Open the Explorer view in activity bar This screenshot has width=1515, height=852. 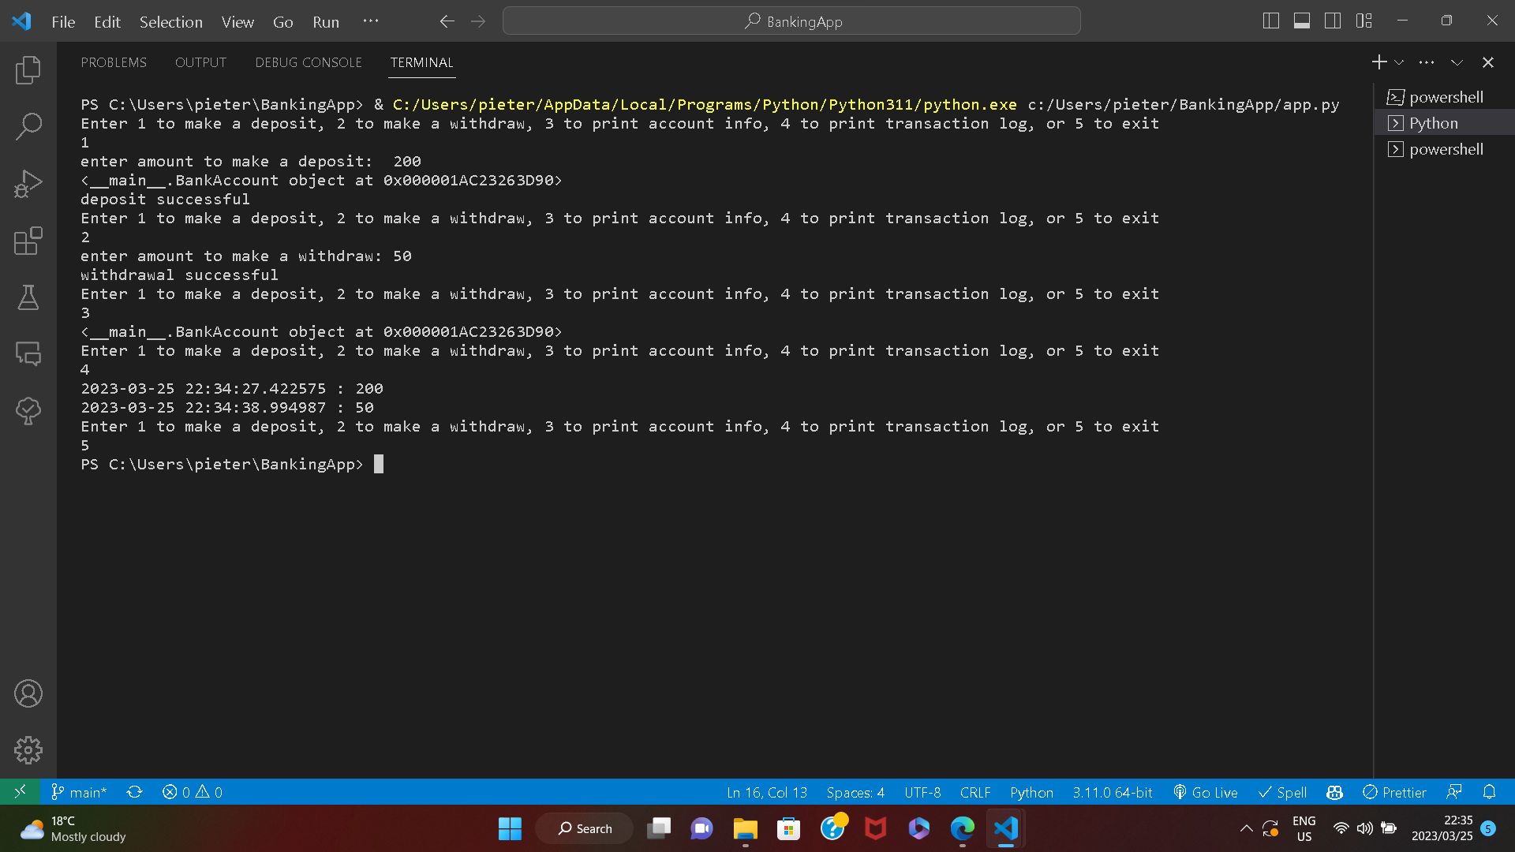coord(28,70)
